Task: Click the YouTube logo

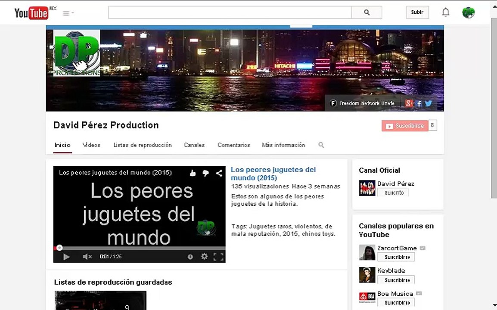Action: [x=31, y=13]
